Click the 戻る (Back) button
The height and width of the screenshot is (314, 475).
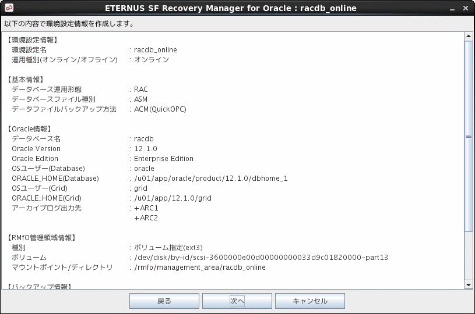coord(164,301)
